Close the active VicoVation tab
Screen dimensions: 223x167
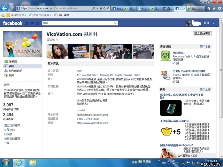[x=184, y=9]
